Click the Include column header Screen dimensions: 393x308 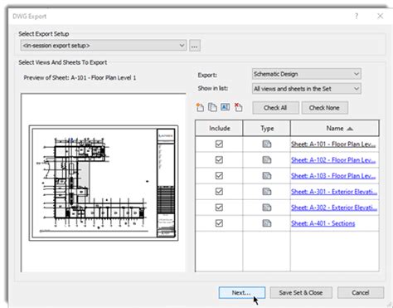coord(219,128)
